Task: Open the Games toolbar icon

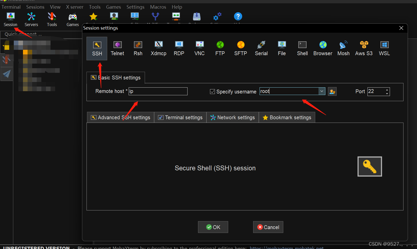Action: point(73,20)
